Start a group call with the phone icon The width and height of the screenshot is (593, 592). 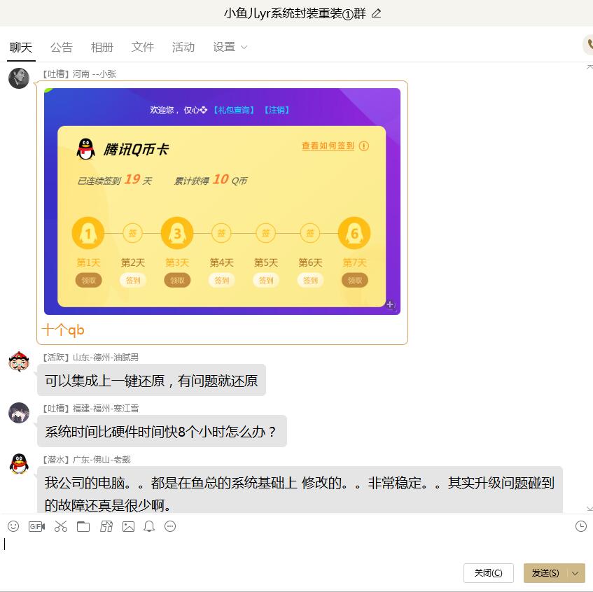589,45
